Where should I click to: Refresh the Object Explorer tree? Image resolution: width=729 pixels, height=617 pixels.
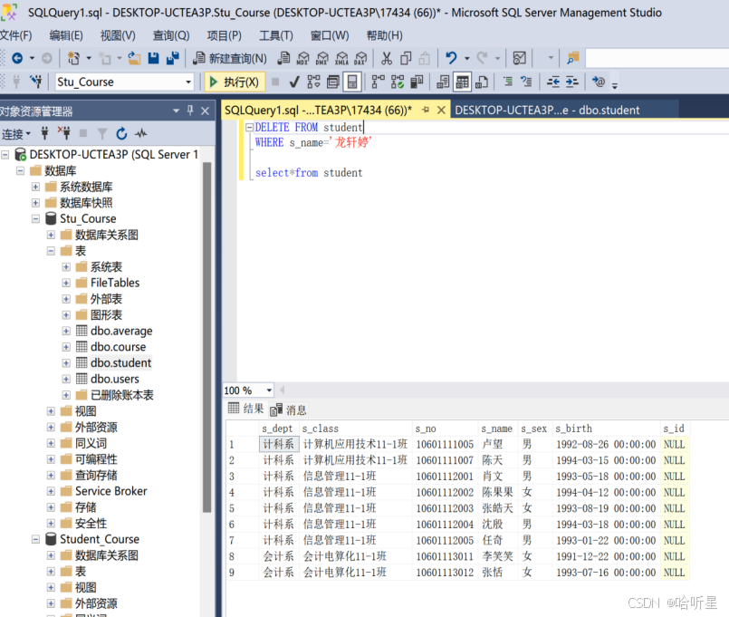pos(122,134)
